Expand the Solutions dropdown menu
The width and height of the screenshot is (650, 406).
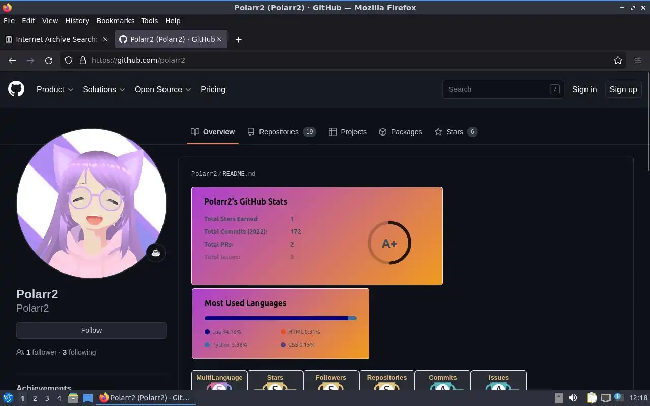(x=104, y=89)
